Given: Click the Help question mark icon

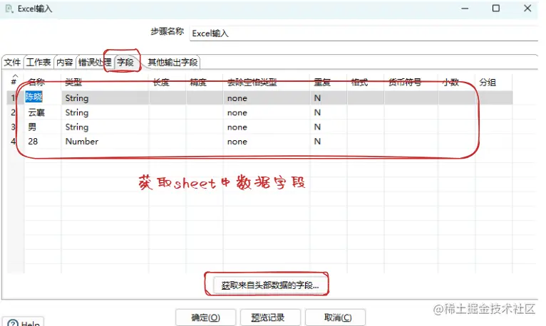Looking at the screenshot, I should pyautogui.click(x=13, y=323).
